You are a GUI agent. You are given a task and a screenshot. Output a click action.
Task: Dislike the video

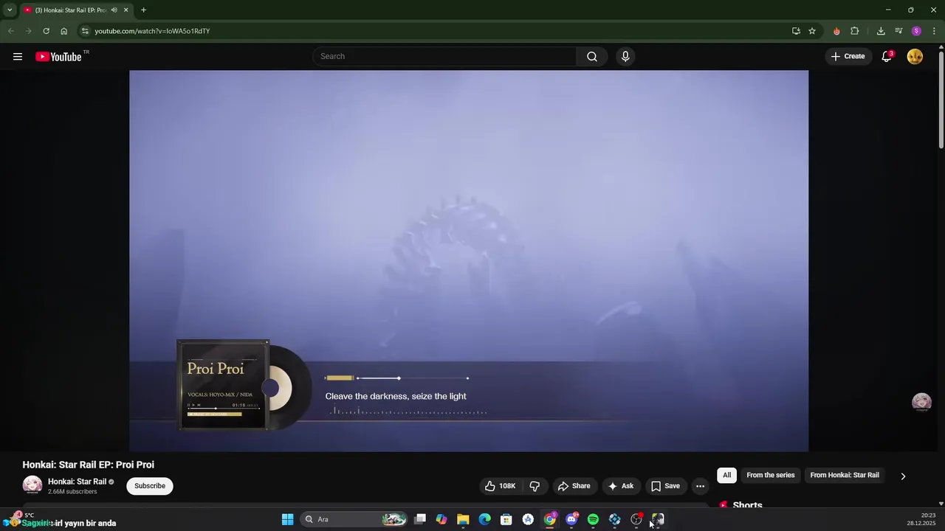pyautogui.click(x=535, y=486)
